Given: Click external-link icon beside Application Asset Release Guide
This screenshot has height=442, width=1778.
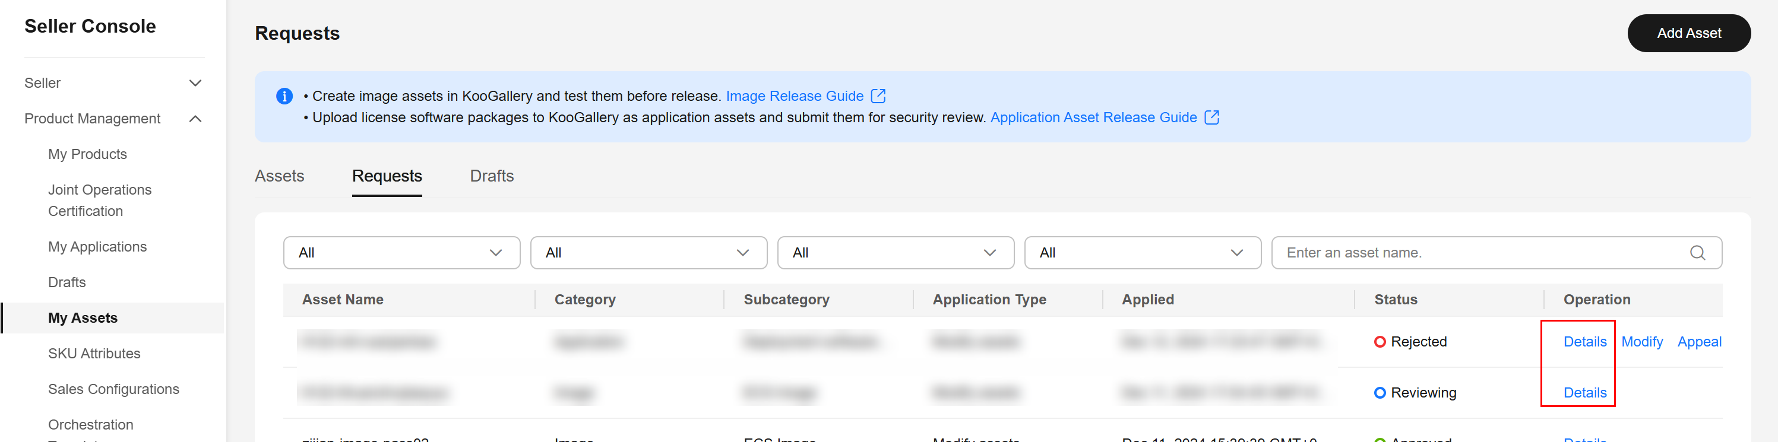Looking at the screenshot, I should (1211, 117).
